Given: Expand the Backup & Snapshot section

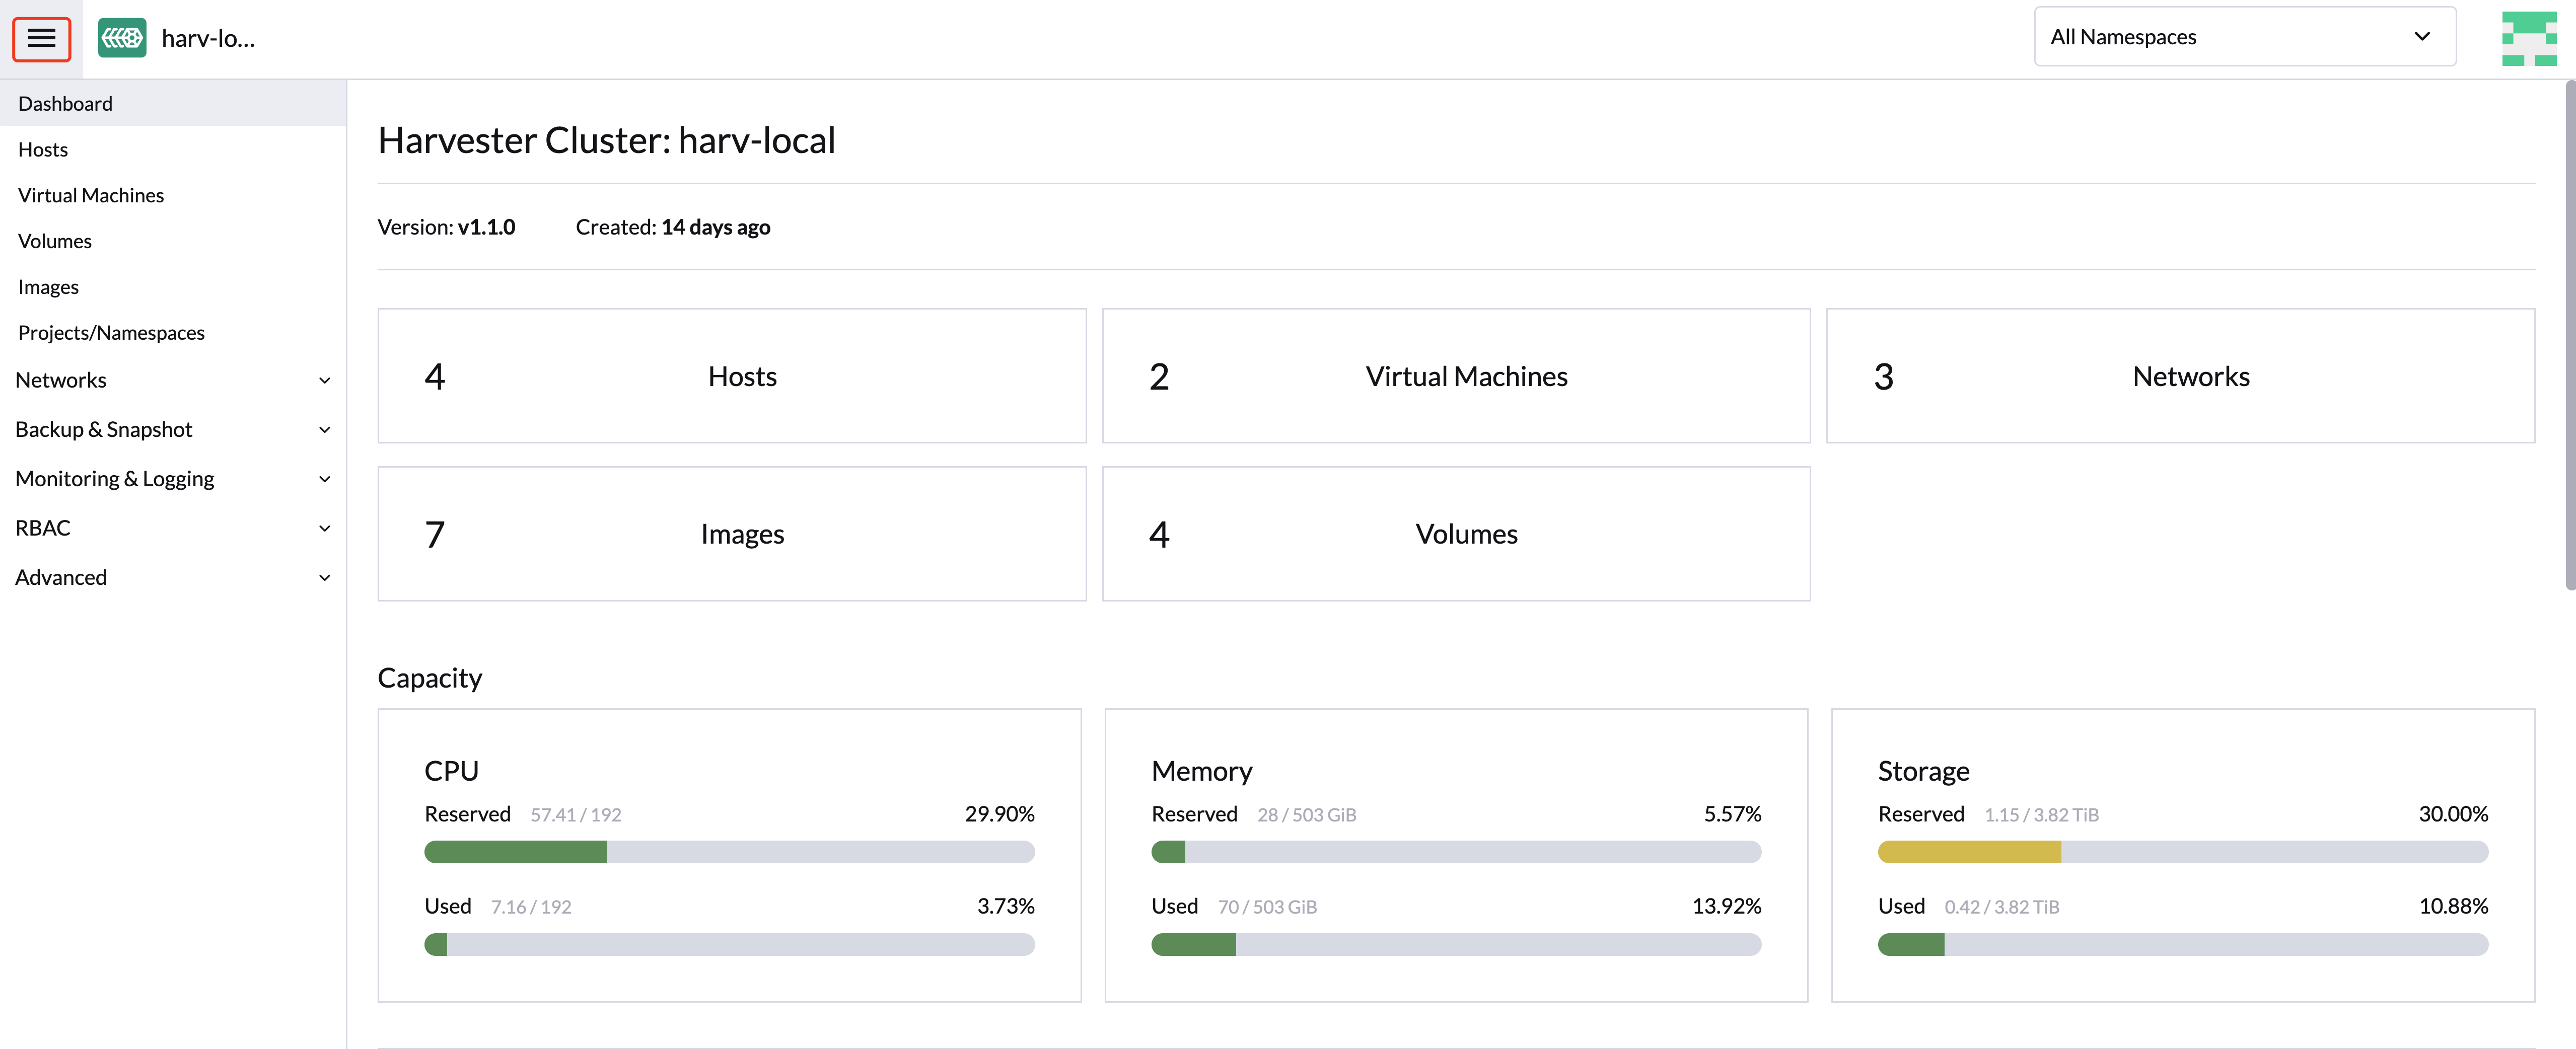Looking at the screenshot, I should (324, 430).
